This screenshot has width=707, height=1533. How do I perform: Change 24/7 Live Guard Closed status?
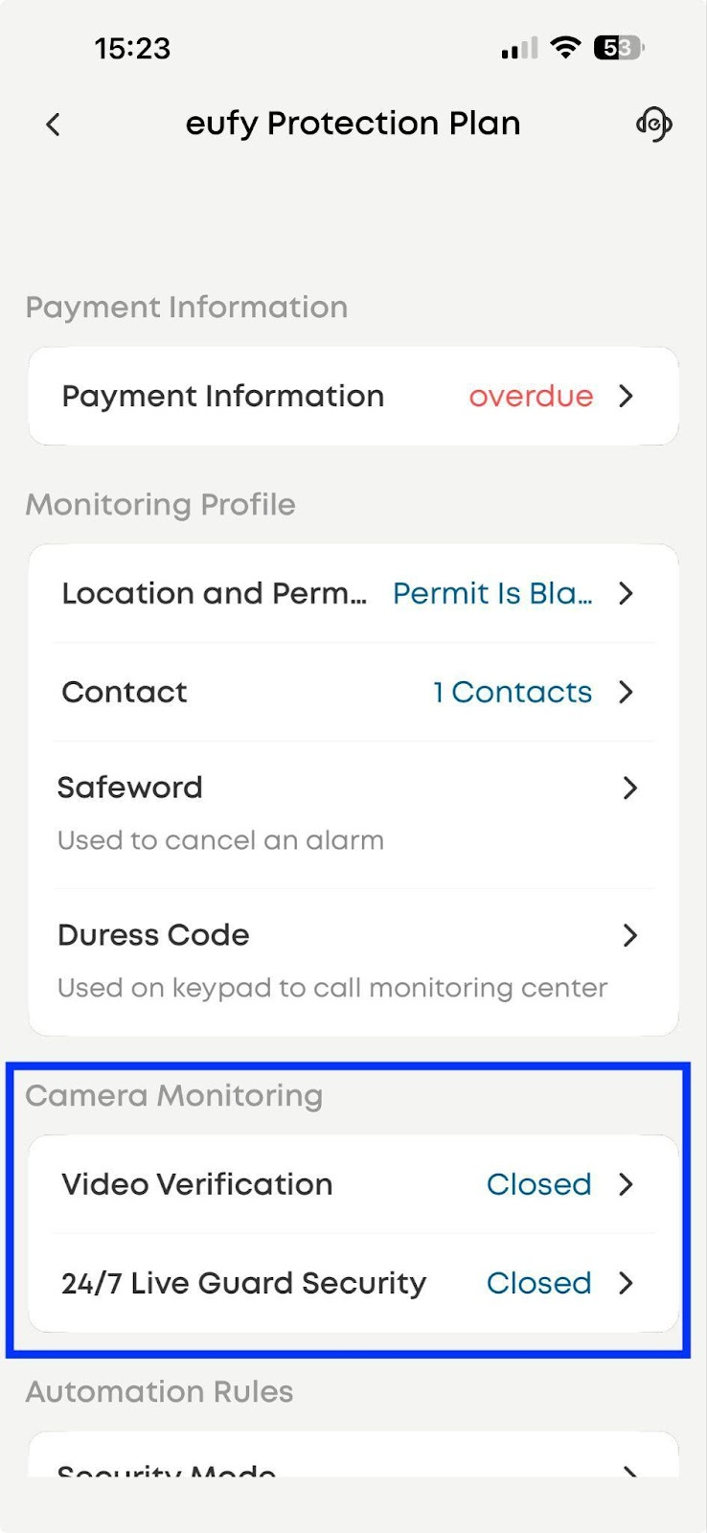(x=538, y=1283)
